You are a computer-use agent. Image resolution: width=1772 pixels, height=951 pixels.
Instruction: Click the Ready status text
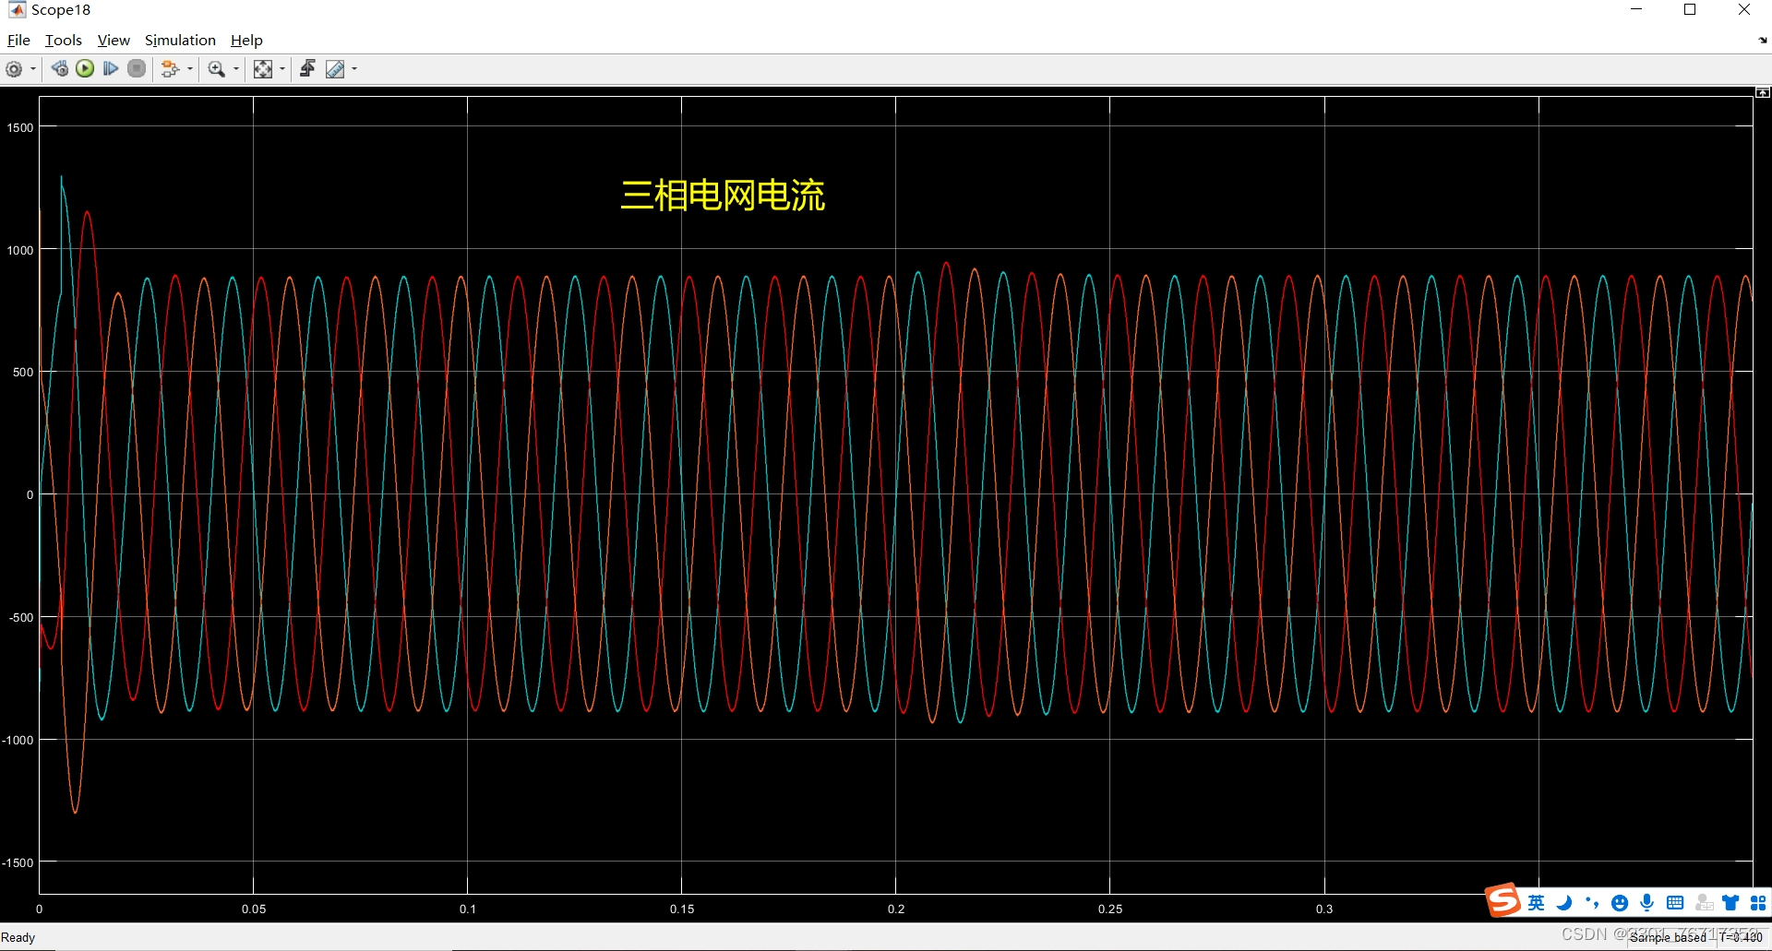click(18, 938)
